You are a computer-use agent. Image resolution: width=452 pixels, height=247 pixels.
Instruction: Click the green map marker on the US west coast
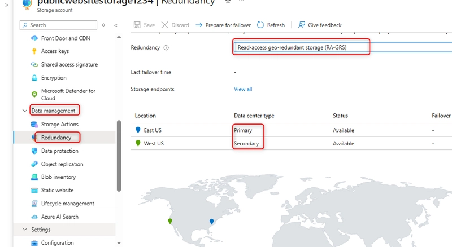click(170, 221)
